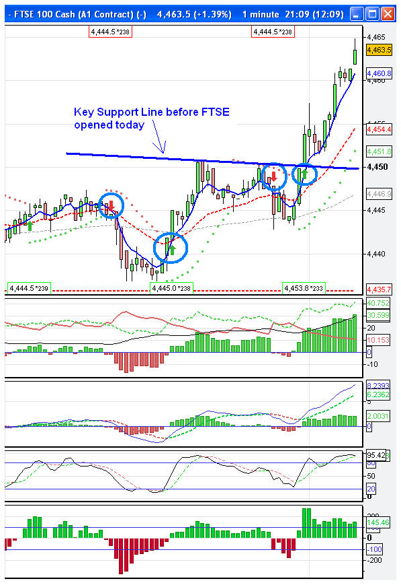Click the 30.599 indicator value label
401x585 pixels.
(378, 315)
